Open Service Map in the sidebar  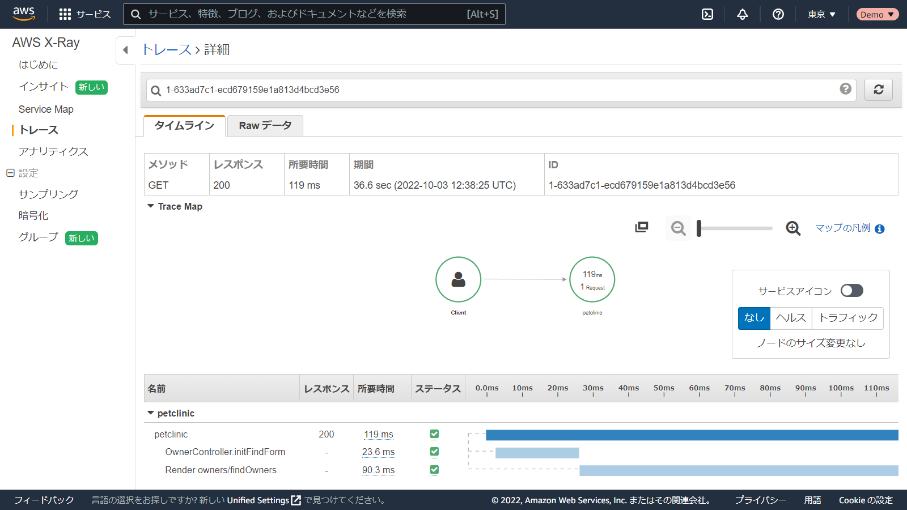[x=46, y=109]
